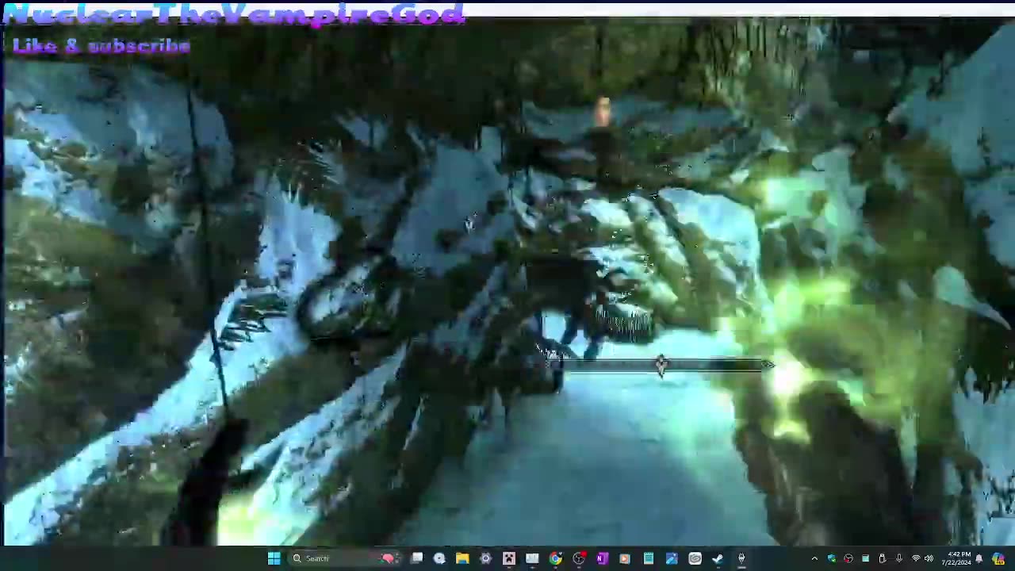Click the microphone tray icon
The image size is (1015, 571).
[x=898, y=558]
